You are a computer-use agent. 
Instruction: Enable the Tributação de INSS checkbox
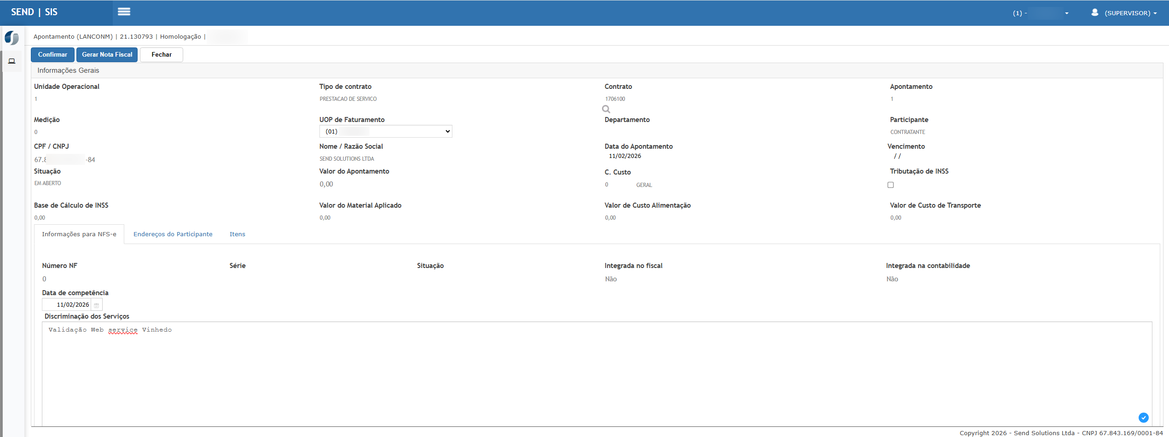[891, 185]
